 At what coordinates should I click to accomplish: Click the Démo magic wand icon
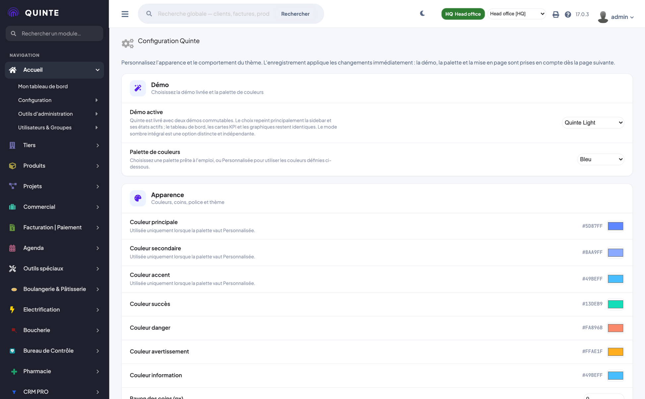138,88
